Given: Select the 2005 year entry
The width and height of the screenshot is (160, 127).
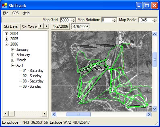Looking at the screenshot, I should point(14,39).
